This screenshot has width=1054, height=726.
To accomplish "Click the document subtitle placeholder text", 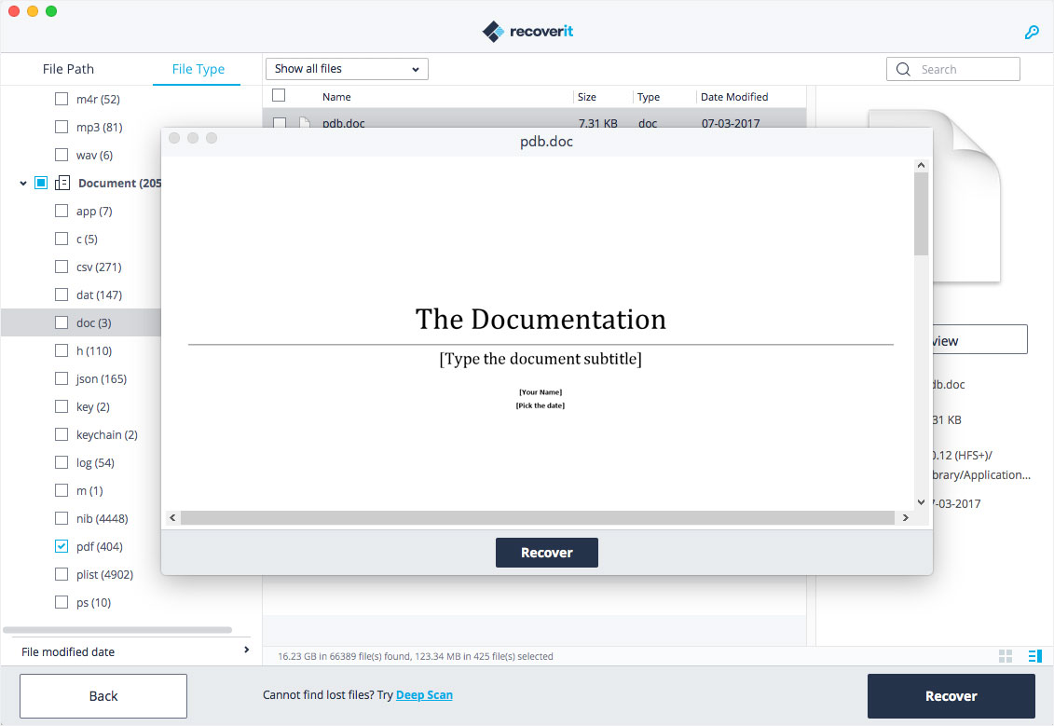I will coord(541,359).
